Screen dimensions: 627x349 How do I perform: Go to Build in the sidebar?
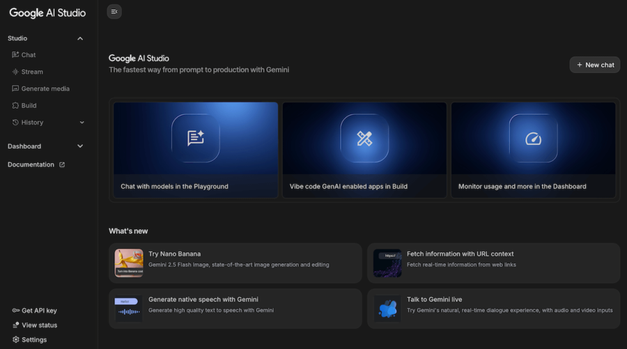pos(29,106)
